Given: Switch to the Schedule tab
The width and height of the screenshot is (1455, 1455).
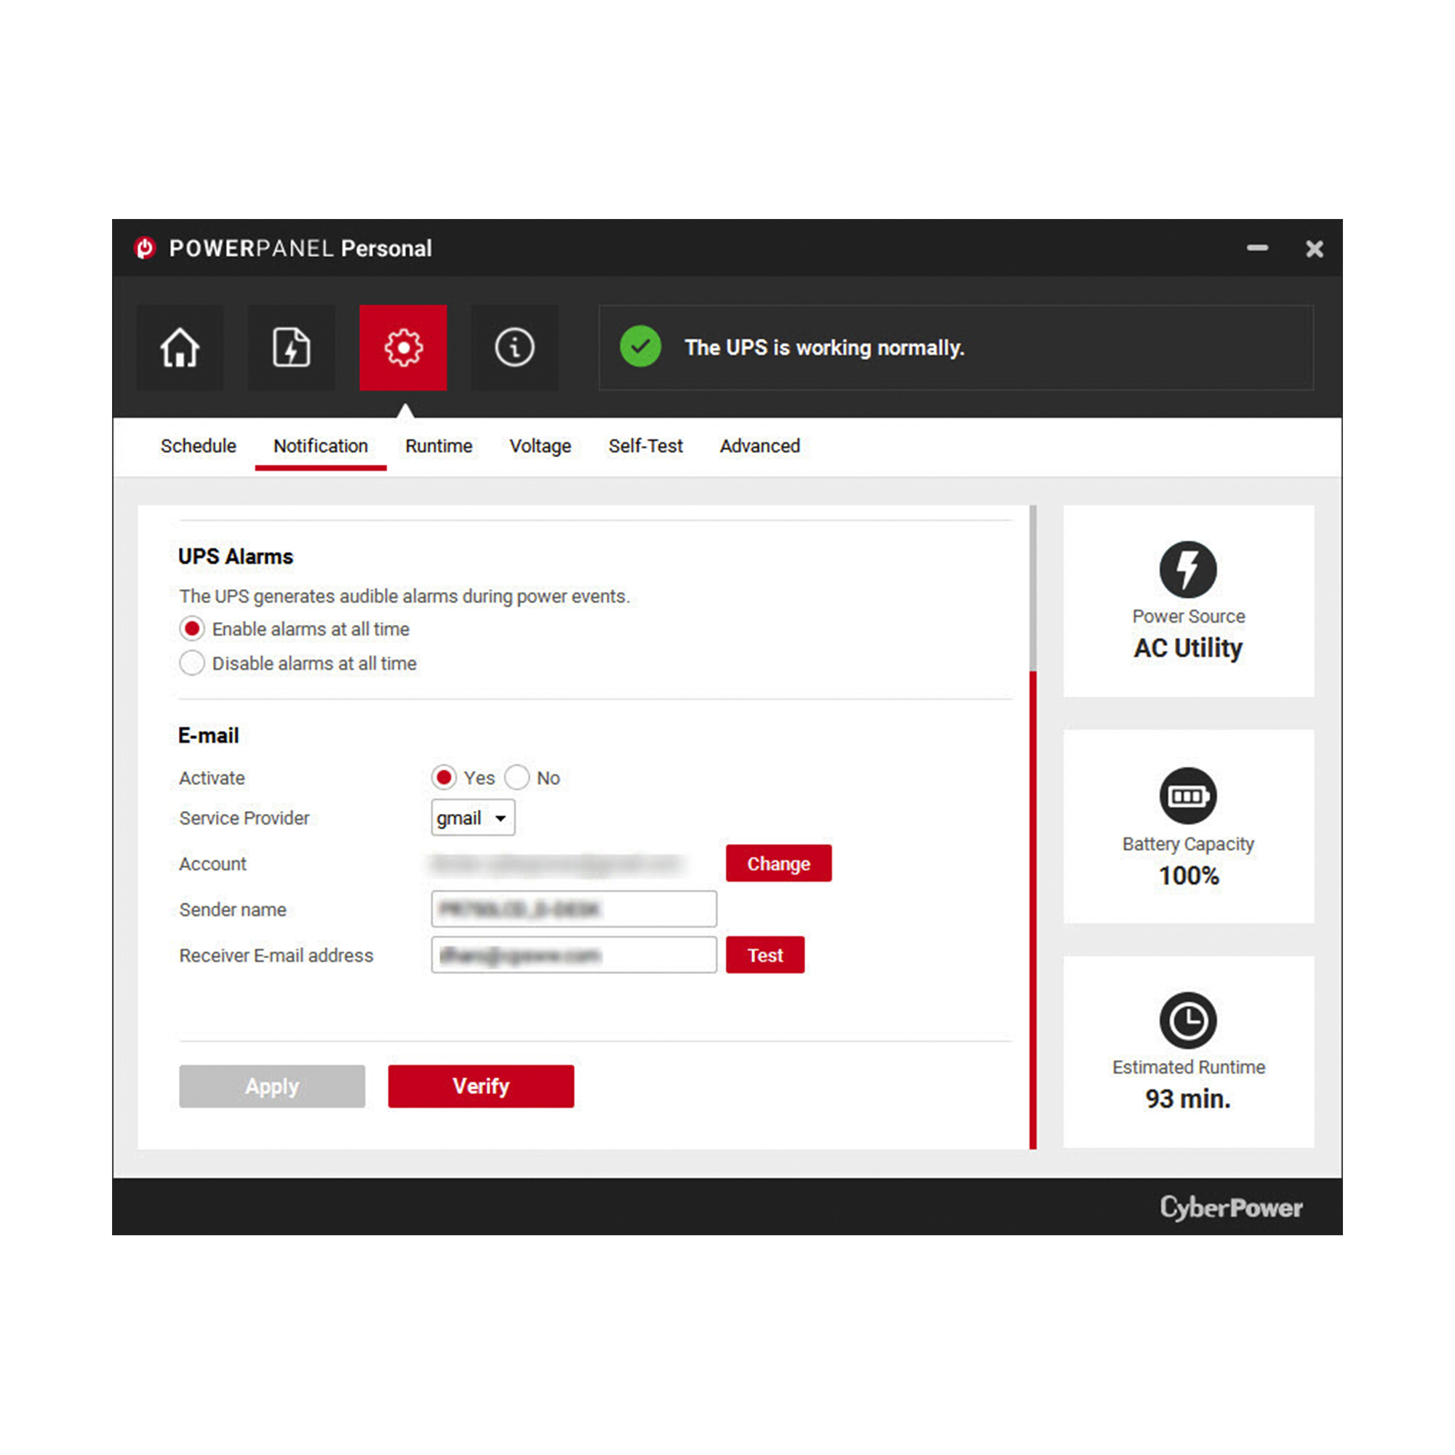Looking at the screenshot, I should click(198, 446).
